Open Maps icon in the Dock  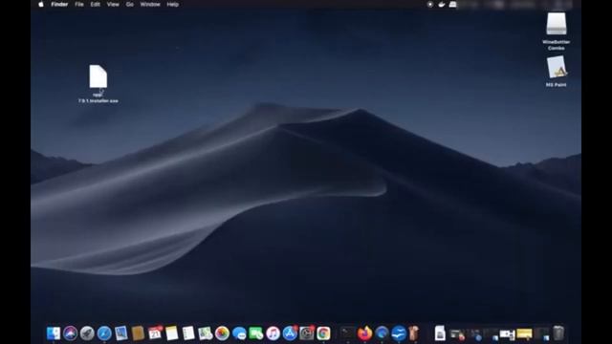pyautogui.click(x=206, y=333)
